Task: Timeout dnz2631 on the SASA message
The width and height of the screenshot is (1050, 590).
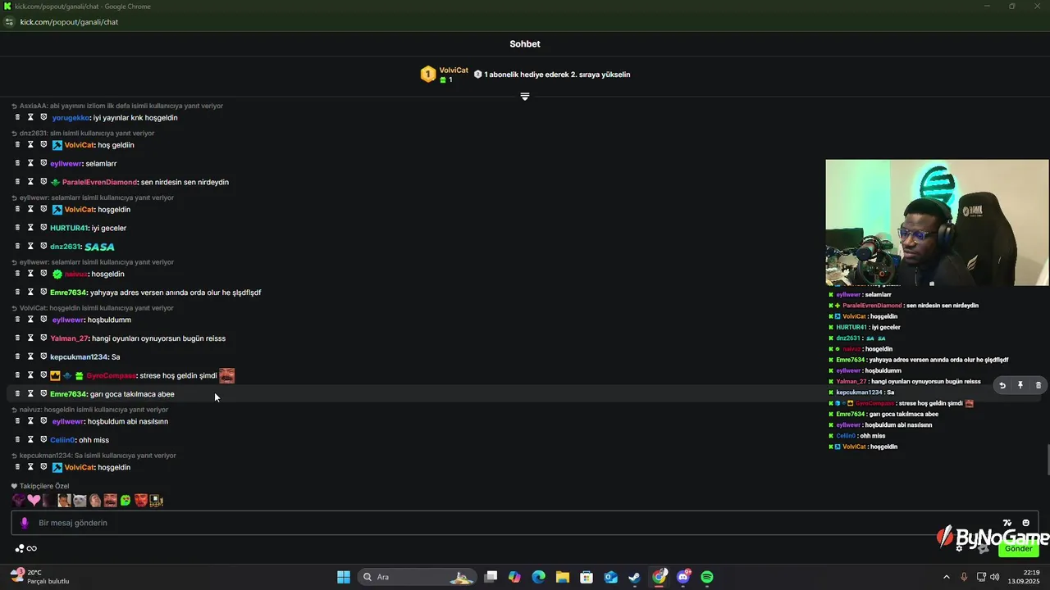Action: (30, 246)
